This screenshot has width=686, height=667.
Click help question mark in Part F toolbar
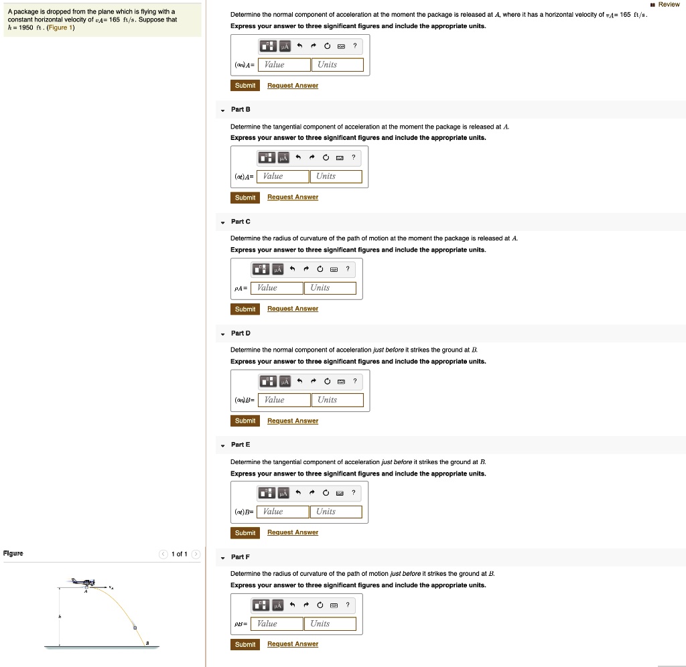[x=348, y=605]
